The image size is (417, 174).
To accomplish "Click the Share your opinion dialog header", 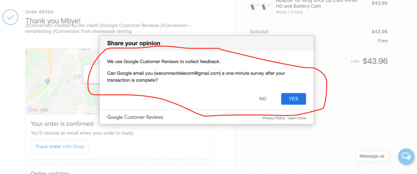I will (206, 43).
